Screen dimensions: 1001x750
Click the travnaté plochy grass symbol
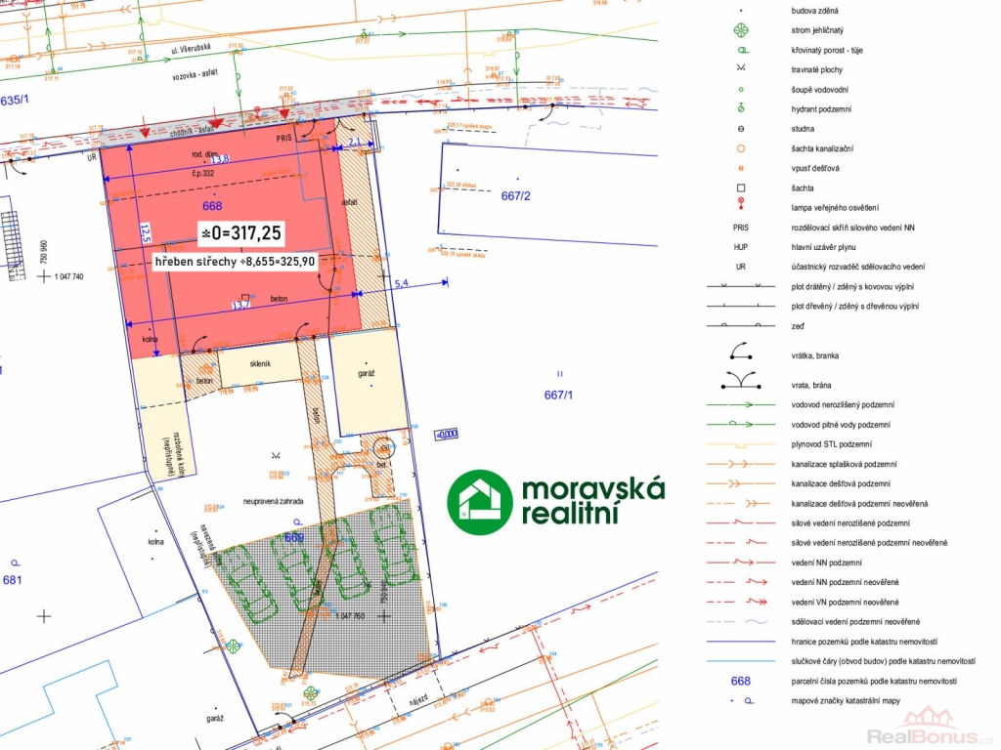coord(741,69)
